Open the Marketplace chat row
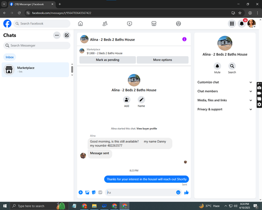This screenshot has width=262, height=210. 35,70
